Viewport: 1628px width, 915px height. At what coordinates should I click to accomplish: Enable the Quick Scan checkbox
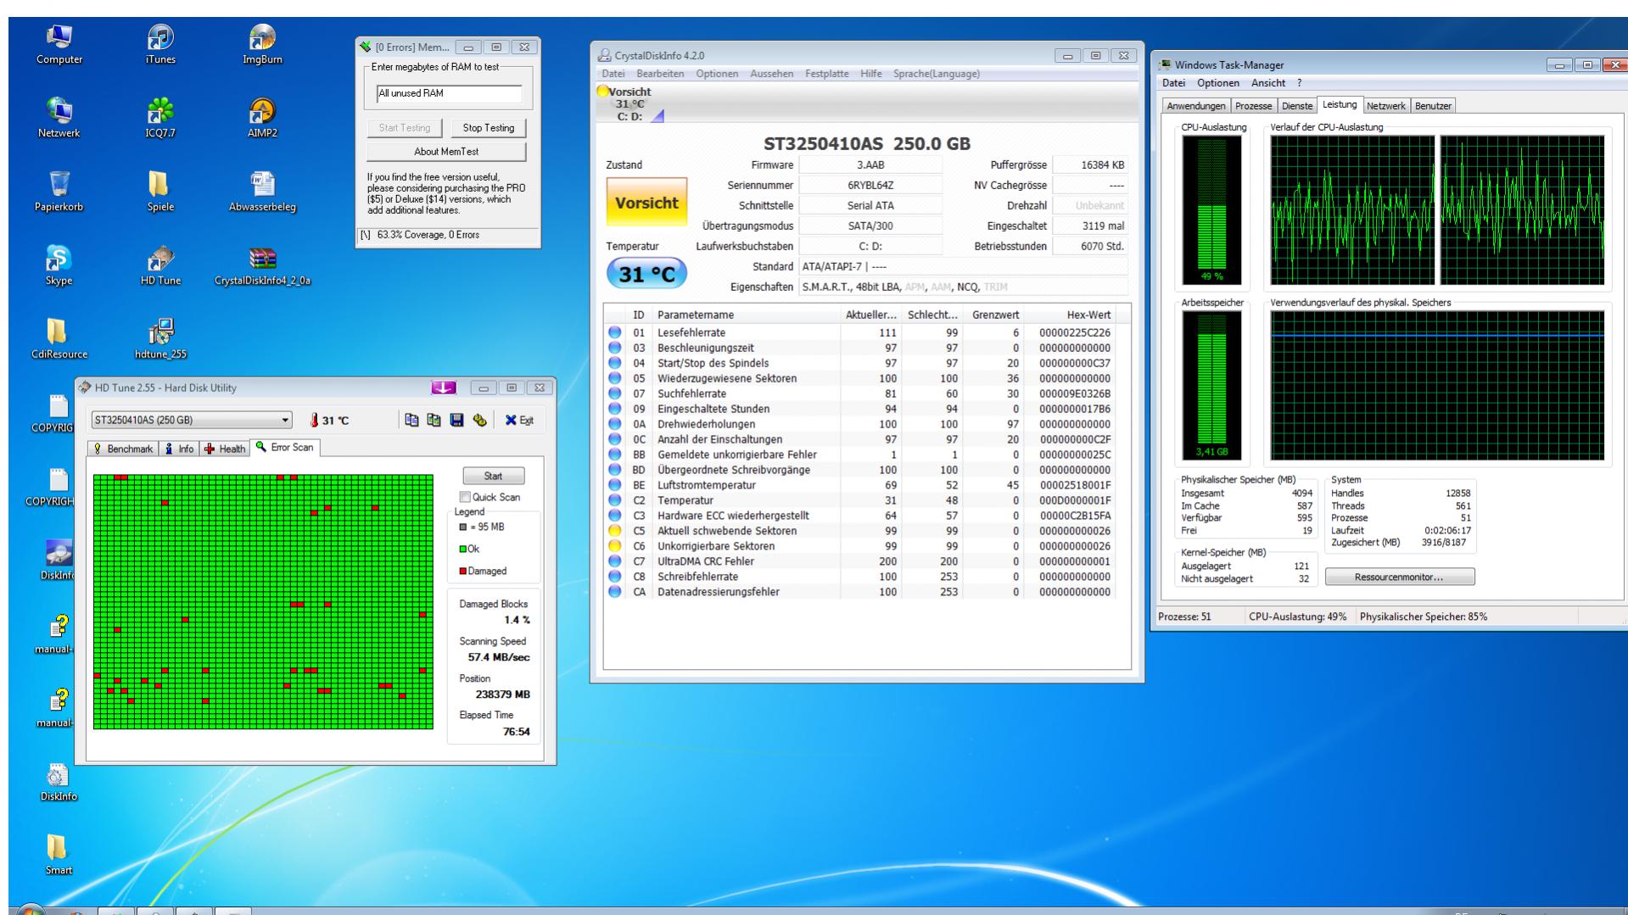click(465, 497)
